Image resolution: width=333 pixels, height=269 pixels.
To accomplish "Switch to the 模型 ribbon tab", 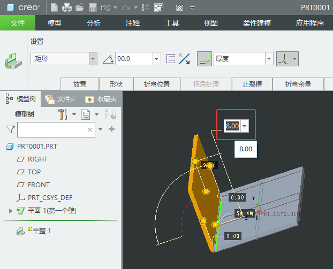I will [x=55, y=23].
